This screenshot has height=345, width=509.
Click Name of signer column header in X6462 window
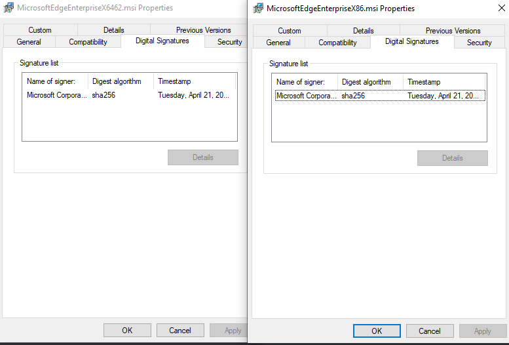tap(55, 81)
